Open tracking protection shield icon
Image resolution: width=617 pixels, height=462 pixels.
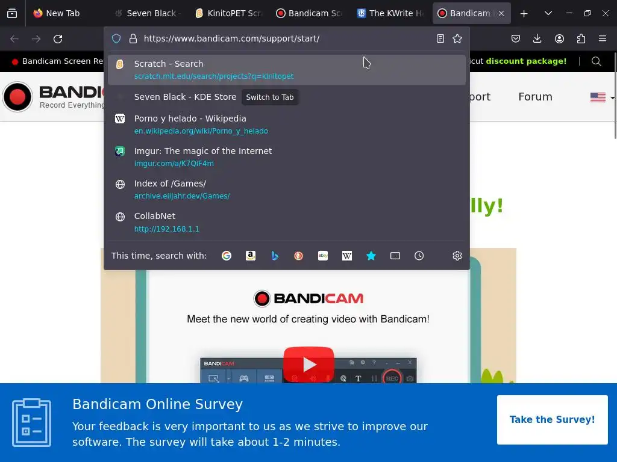[x=116, y=38]
